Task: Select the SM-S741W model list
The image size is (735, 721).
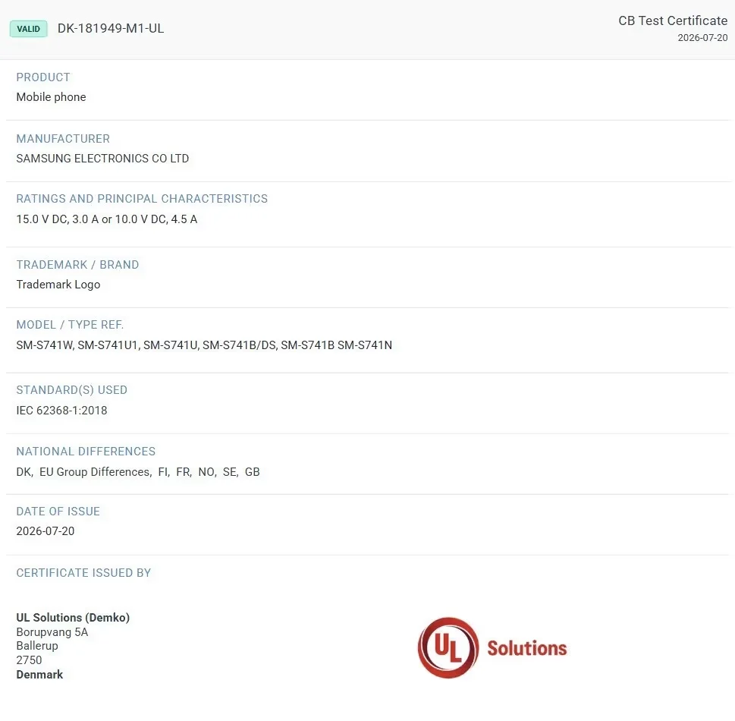Action: pyautogui.click(x=204, y=345)
